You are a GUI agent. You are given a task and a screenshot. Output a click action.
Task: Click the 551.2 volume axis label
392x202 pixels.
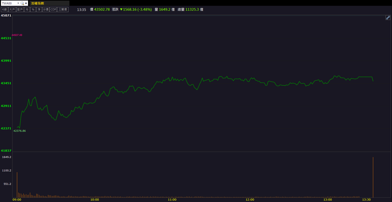pos(7,184)
